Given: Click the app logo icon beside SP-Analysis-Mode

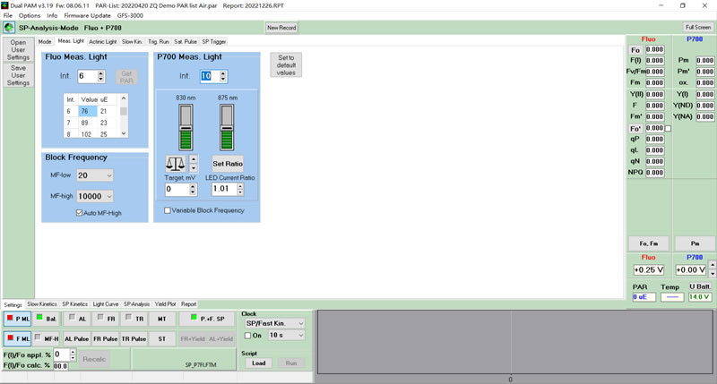Looking at the screenshot, I should tap(10, 28).
